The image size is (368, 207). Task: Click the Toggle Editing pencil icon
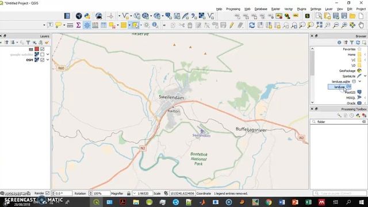click(x=232, y=25)
